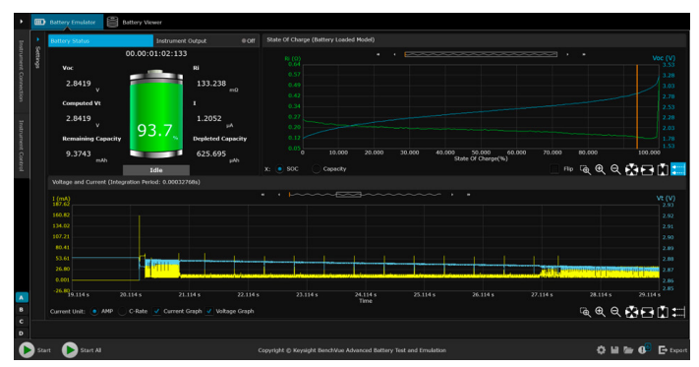
Task: Activate zoom-to-region tool in State Of Charge panel
Action: [585, 169]
